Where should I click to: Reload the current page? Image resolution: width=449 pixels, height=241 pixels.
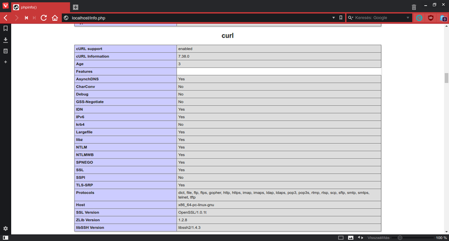(44, 18)
